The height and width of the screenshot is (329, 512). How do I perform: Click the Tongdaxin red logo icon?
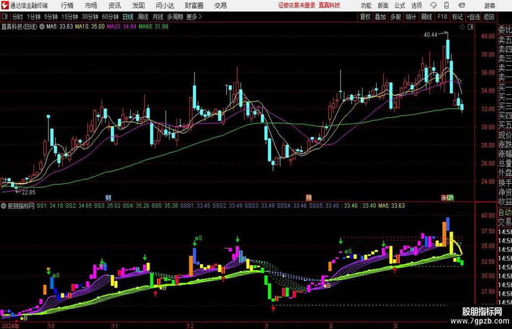[5, 5]
